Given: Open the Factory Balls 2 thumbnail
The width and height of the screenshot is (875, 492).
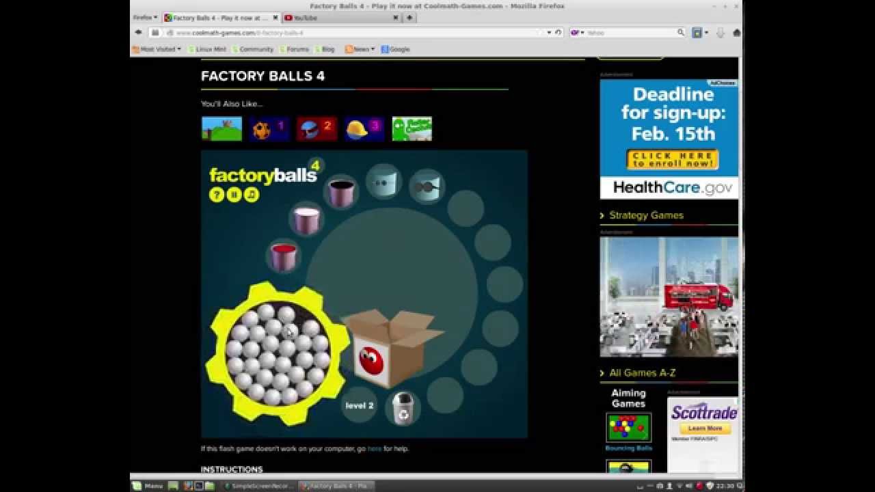Looking at the screenshot, I should pos(317,128).
